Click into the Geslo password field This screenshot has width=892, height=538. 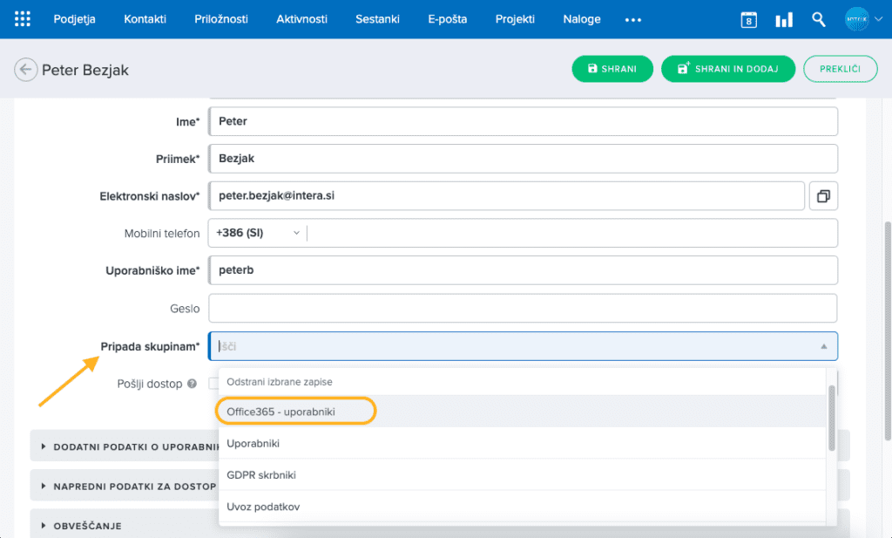523,308
